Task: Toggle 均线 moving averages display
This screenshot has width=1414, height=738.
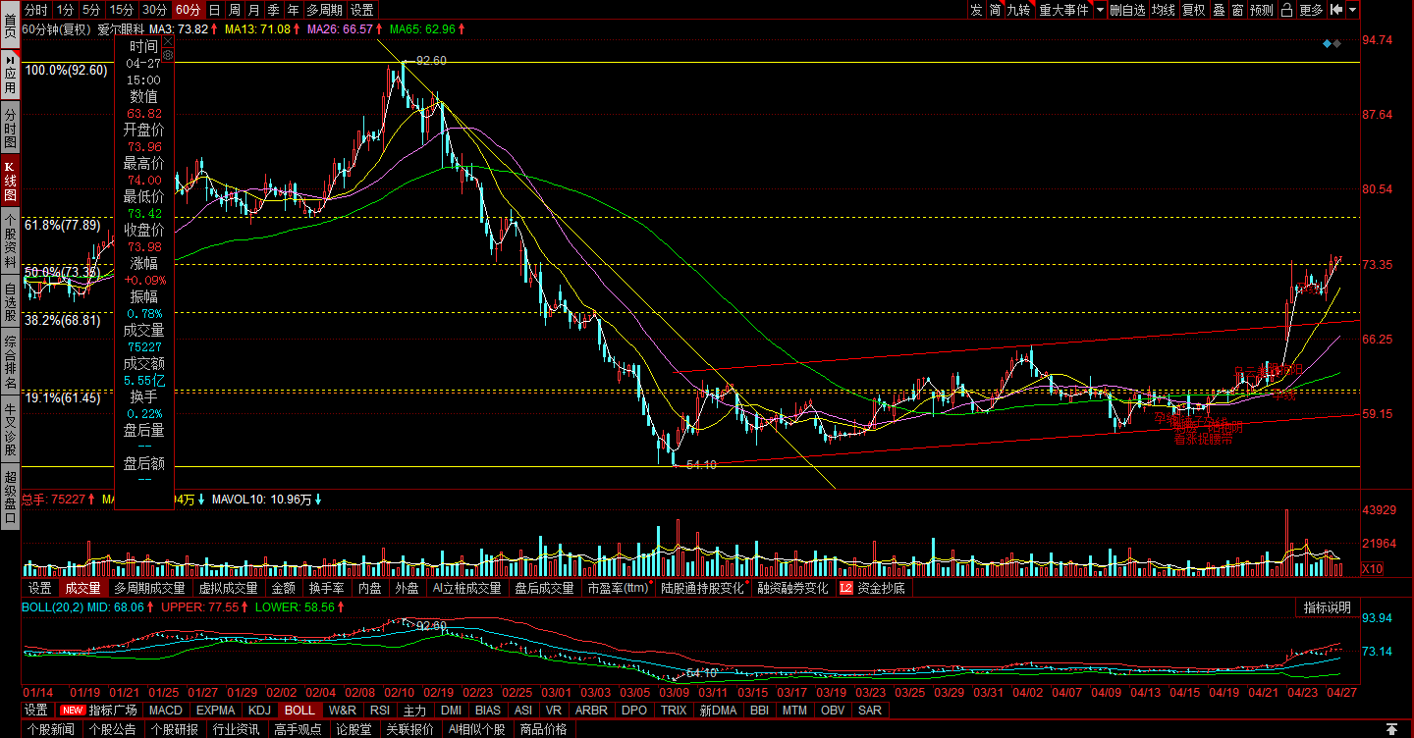Action: click(x=1164, y=10)
